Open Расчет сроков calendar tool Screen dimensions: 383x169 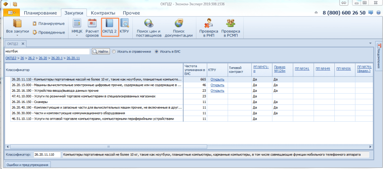point(92,28)
